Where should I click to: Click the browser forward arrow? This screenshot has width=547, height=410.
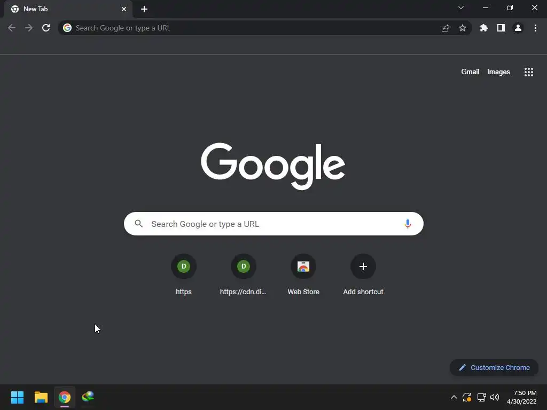(29, 28)
